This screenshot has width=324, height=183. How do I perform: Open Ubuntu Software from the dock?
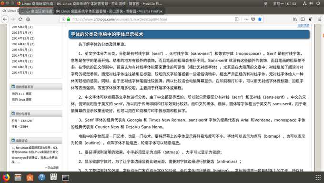coord(30,177)
